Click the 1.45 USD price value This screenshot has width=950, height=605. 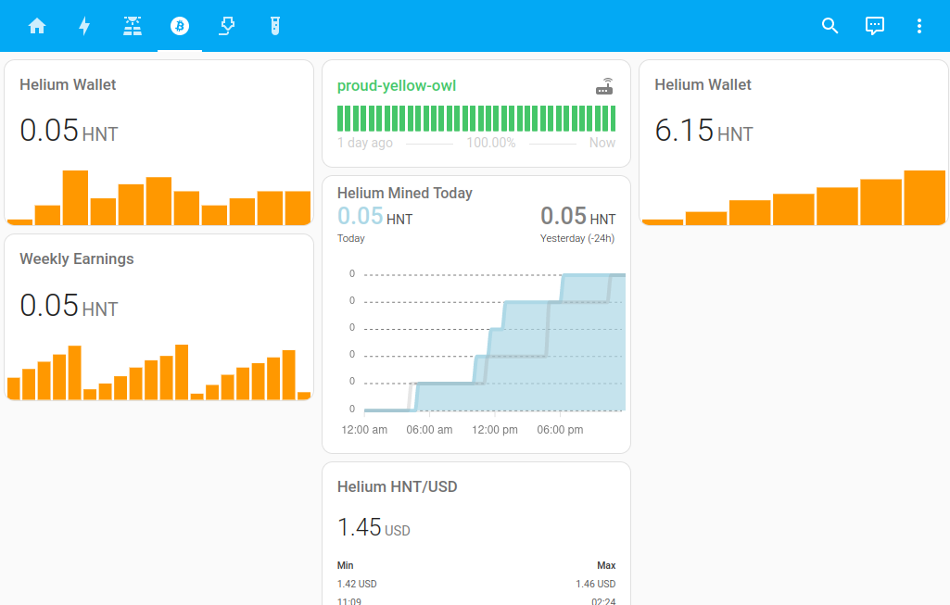[374, 527]
